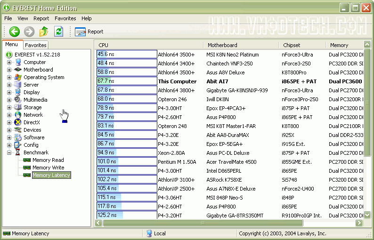Click the gray Forward arrow toolbar button

click(x=29, y=32)
